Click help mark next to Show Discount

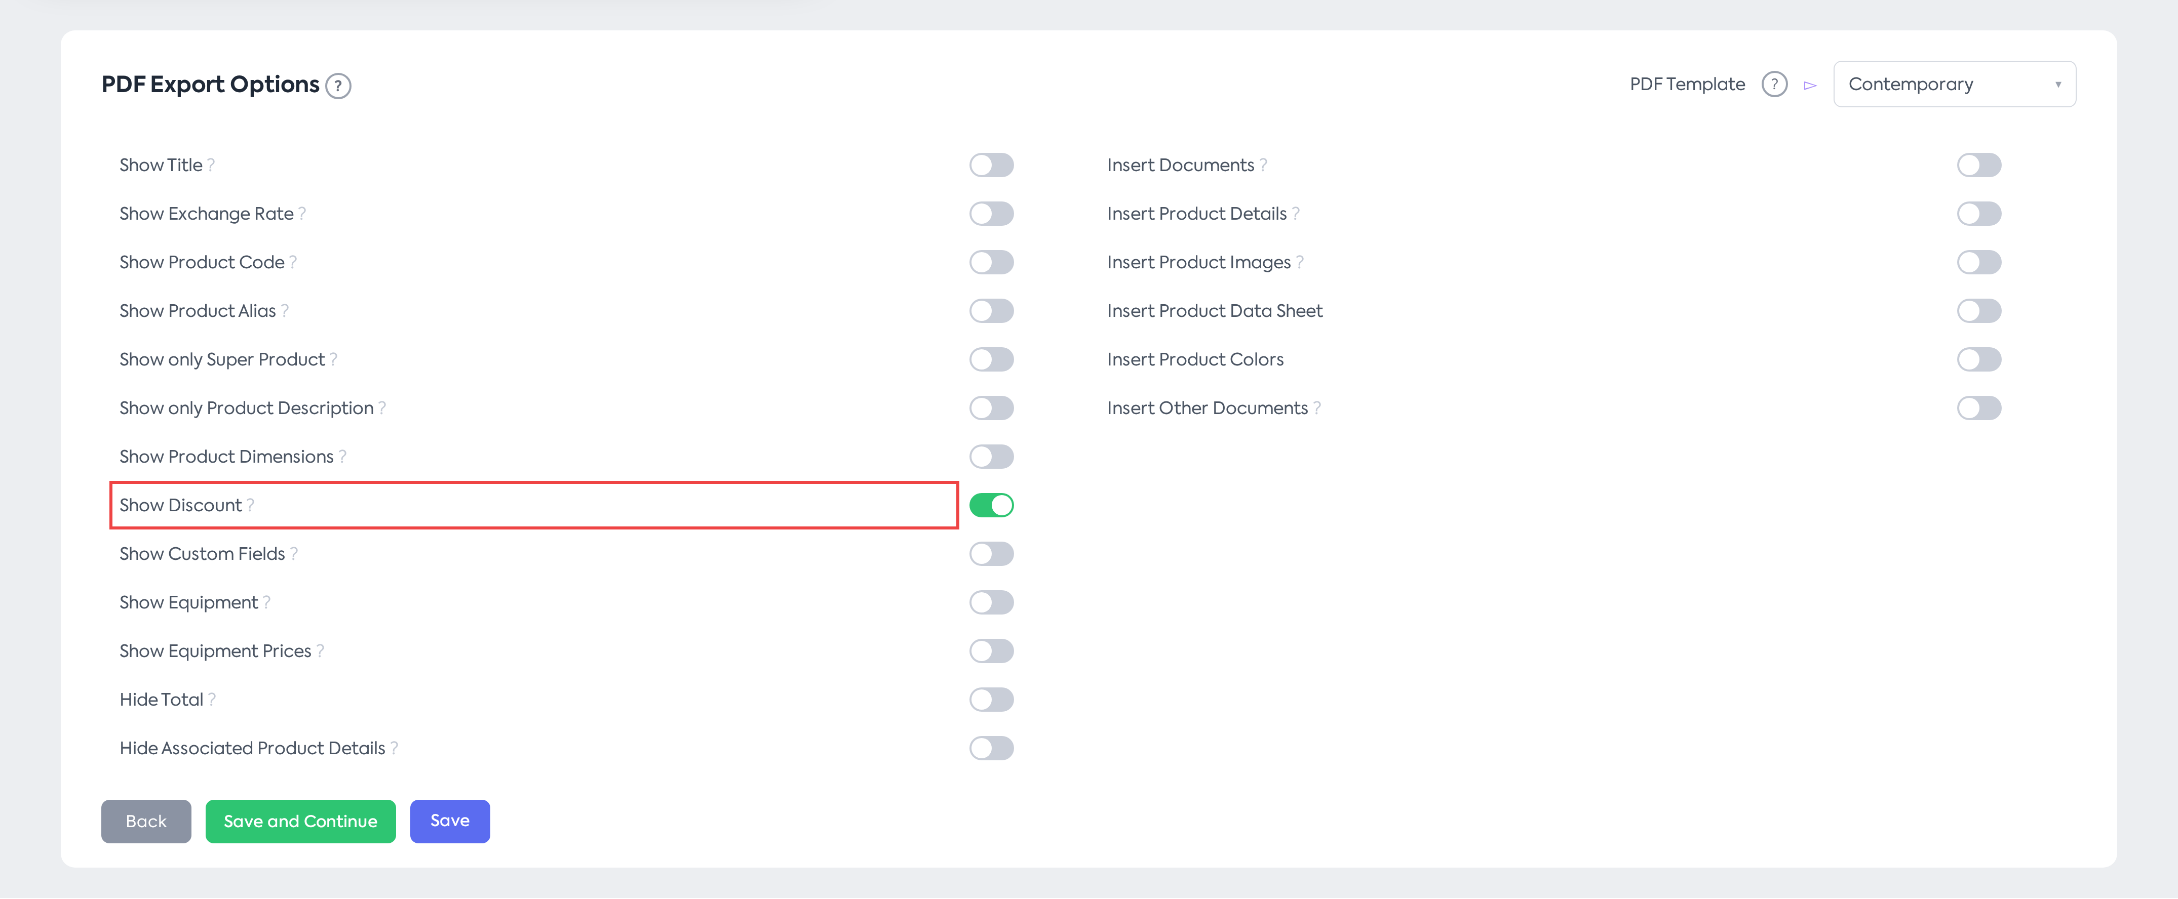tap(250, 505)
